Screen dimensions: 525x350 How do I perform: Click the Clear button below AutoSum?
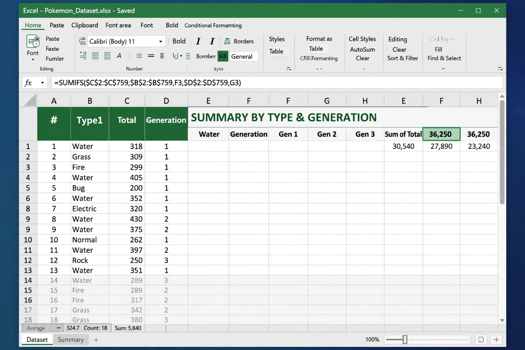[x=362, y=58]
